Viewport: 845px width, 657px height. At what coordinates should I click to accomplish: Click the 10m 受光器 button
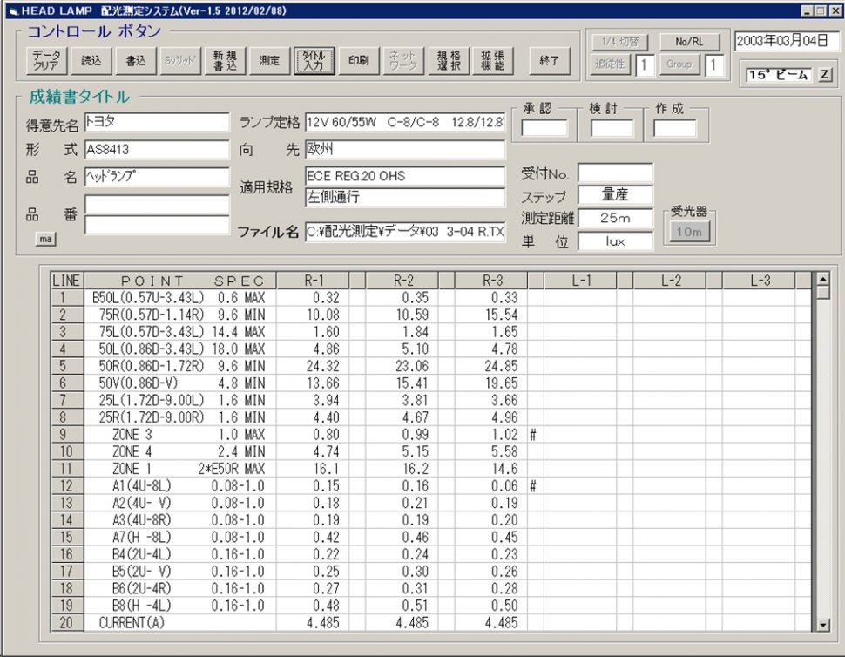(x=689, y=233)
